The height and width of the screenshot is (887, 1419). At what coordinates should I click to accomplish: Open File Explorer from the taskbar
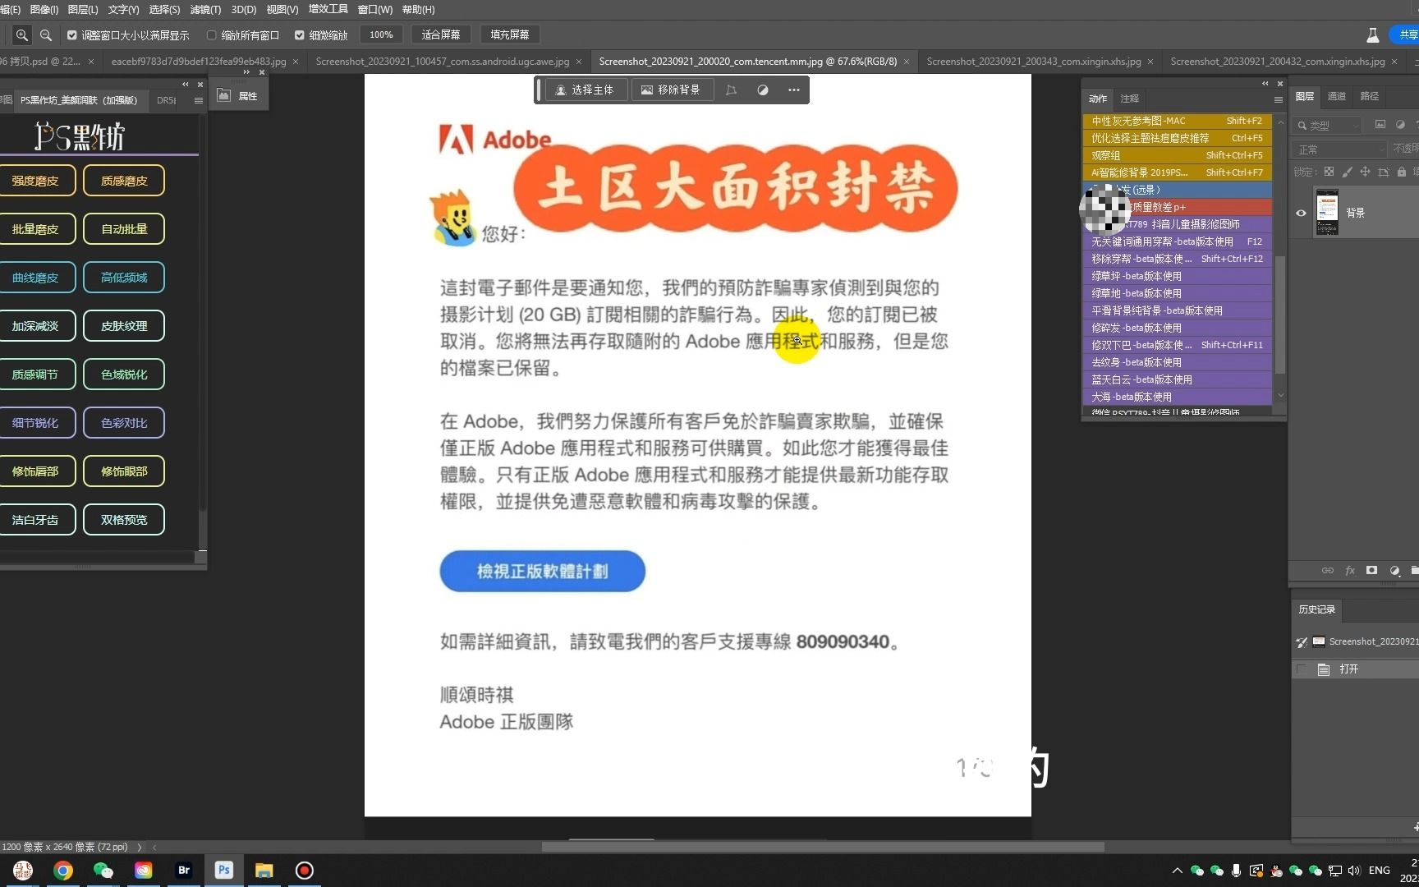264,871
